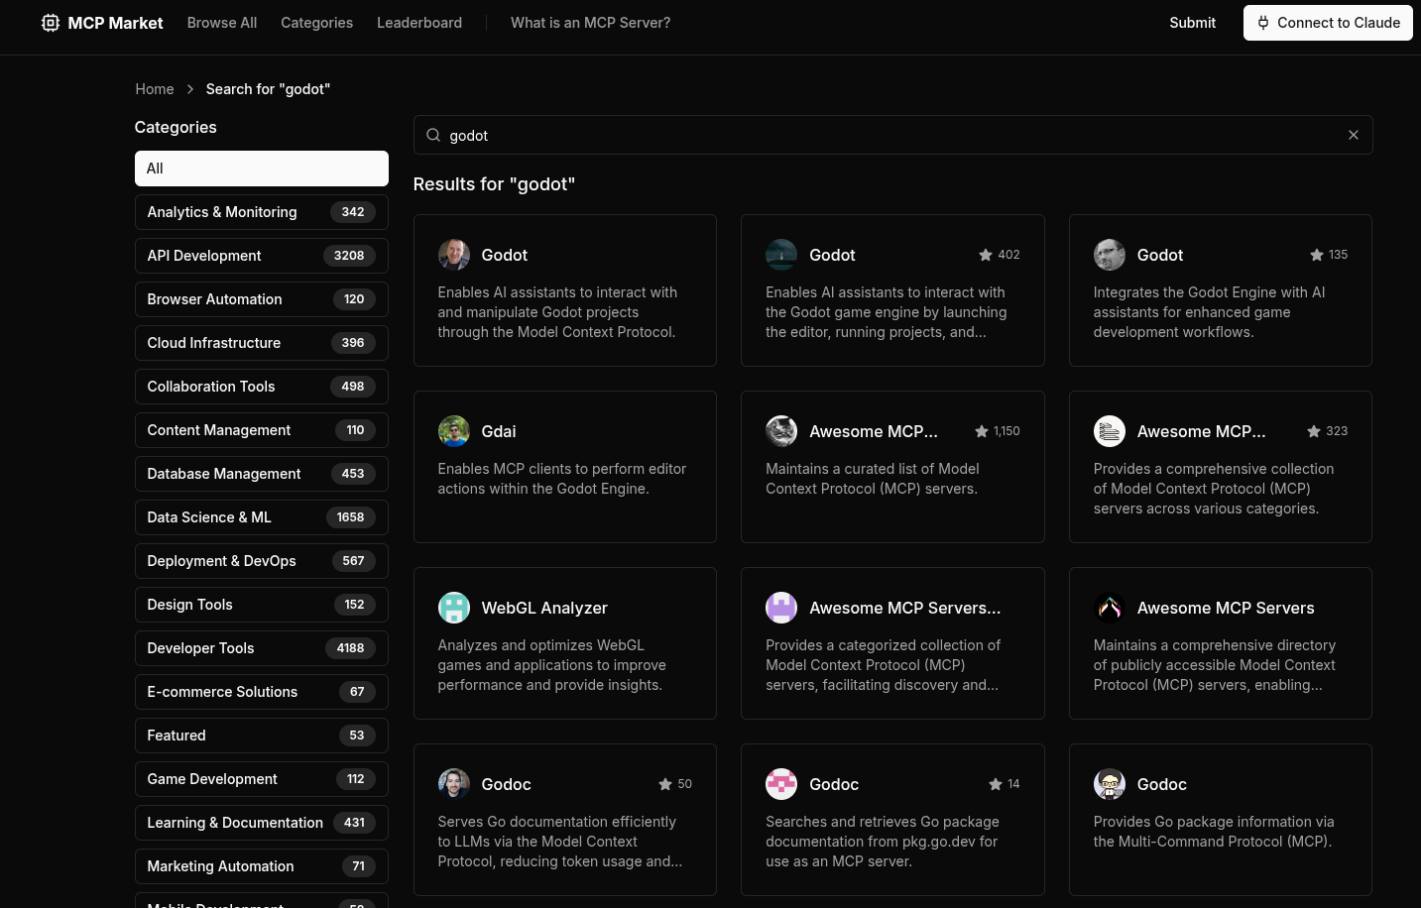Click the 'Results for "godot"' heading
Screen dimensions: 1421x908
pyautogui.click(x=494, y=184)
